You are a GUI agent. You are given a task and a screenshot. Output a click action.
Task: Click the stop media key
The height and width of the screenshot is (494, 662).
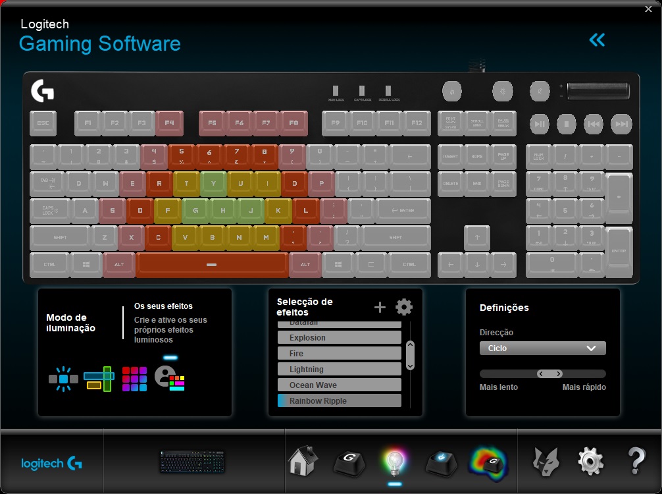tap(567, 124)
